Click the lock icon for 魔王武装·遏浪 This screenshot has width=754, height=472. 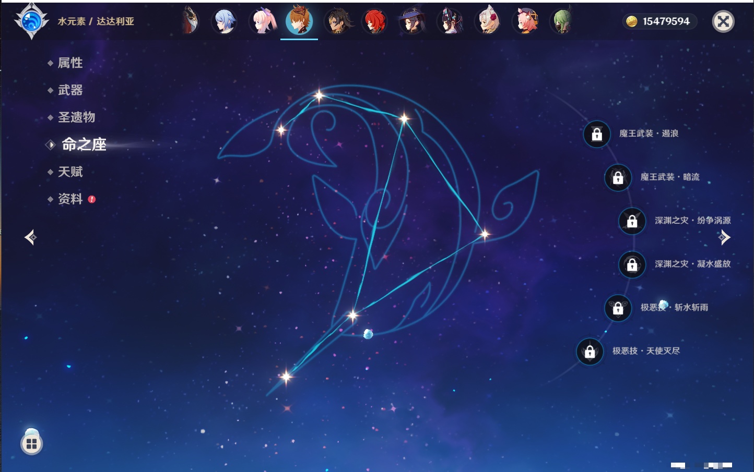[x=597, y=134]
